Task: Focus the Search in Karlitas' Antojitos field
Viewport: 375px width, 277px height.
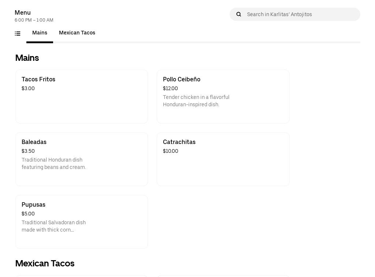Action: coord(300,14)
